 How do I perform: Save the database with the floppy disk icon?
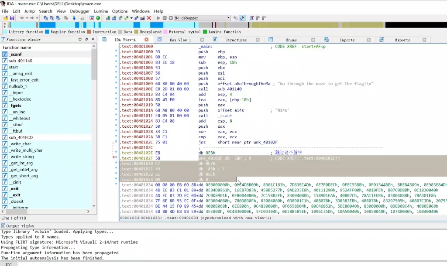(x=12, y=18)
